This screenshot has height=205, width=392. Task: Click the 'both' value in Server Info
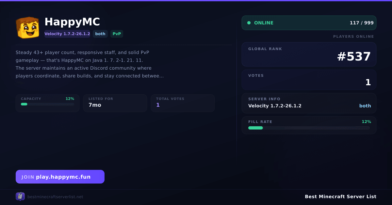pyautogui.click(x=365, y=106)
